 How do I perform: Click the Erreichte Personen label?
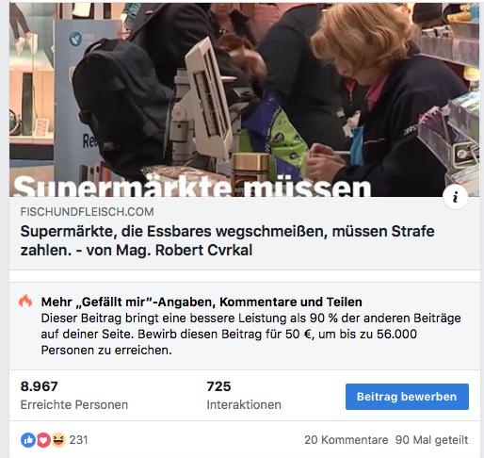(74, 404)
